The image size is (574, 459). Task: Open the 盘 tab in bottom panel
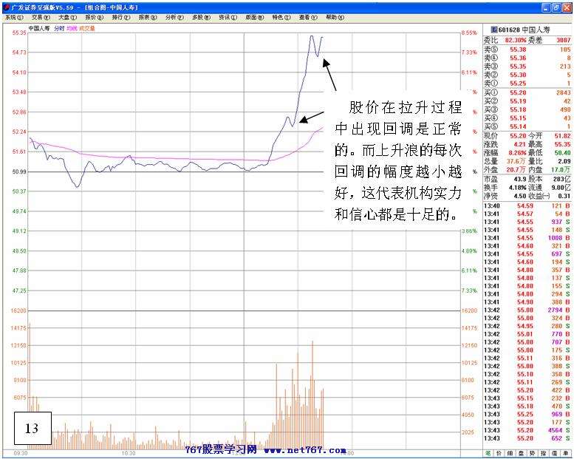tap(521, 452)
